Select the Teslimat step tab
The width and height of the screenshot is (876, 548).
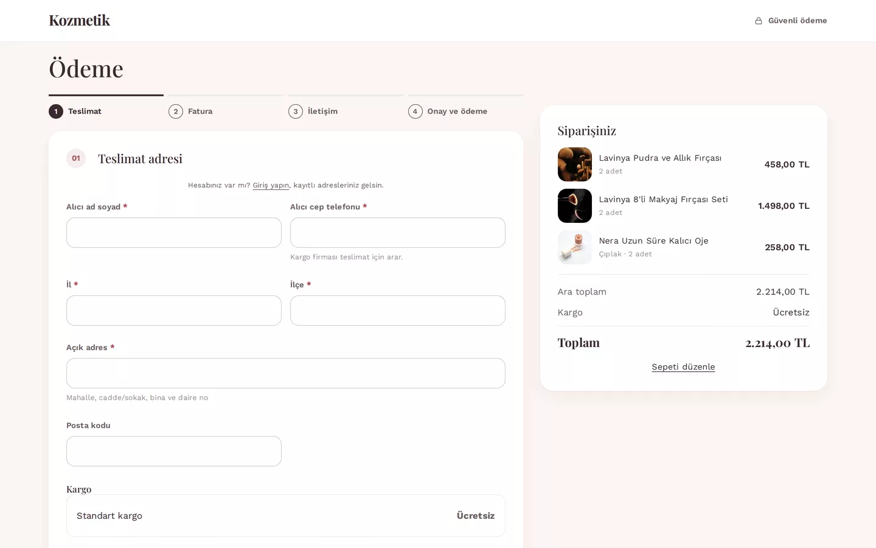pos(106,107)
